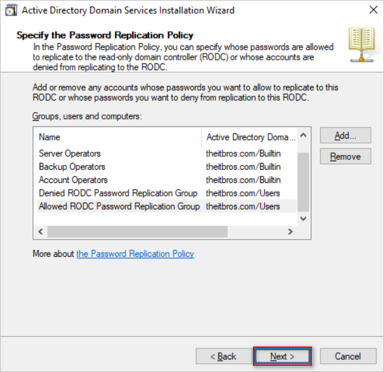Click the wizard title bar icon

click(11, 11)
